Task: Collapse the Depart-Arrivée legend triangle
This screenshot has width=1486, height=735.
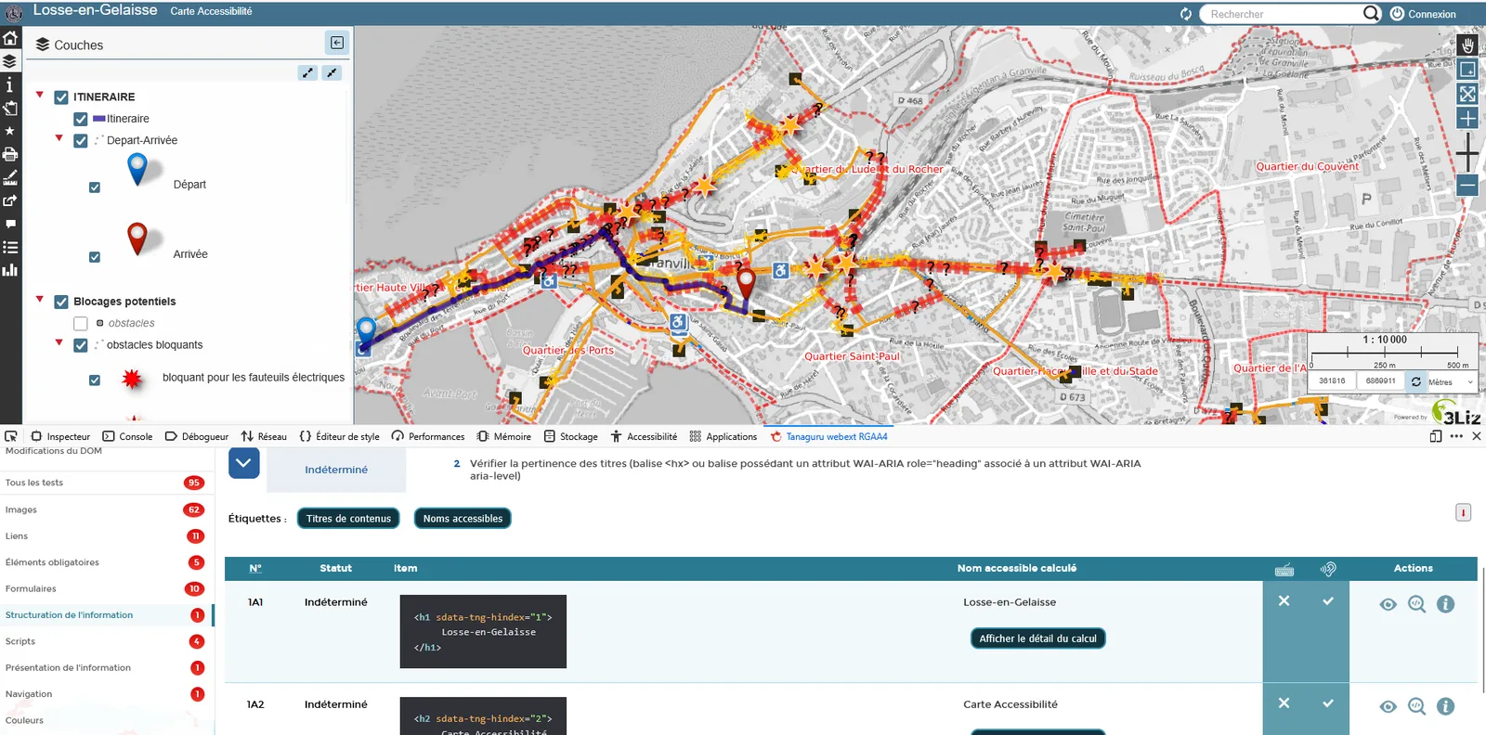Action: click(59, 138)
